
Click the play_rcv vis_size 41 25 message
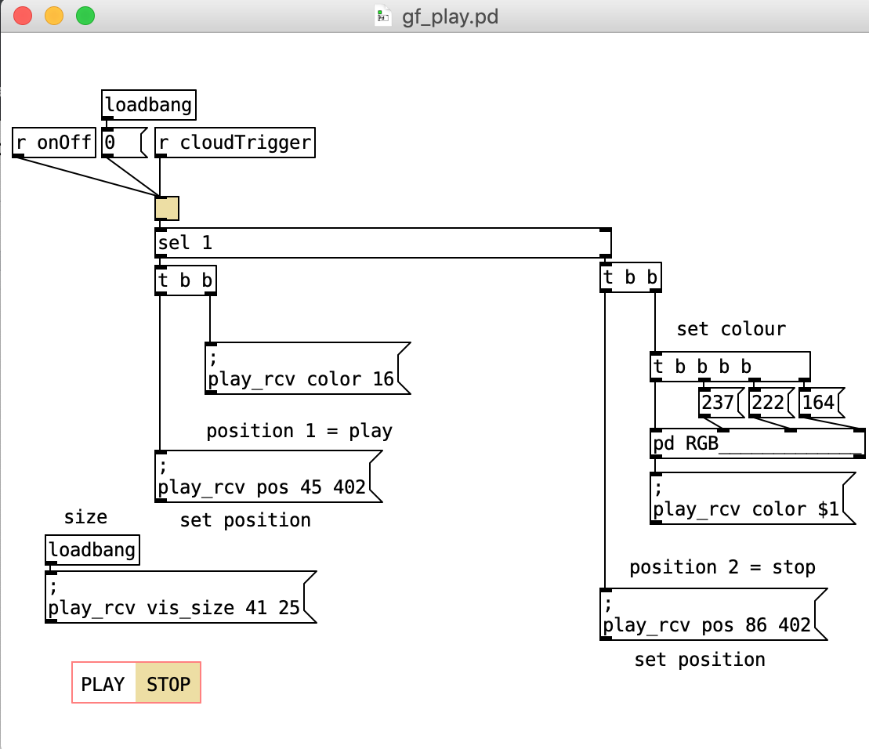coord(176,597)
